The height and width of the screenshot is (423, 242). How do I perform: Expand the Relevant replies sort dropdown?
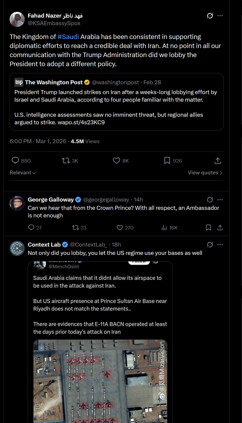(x=23, y=173)
